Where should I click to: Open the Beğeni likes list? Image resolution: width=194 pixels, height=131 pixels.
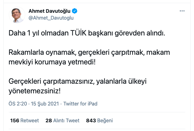click(105, 120)
